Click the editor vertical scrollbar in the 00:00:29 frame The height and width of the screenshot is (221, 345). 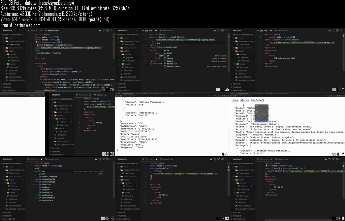tap(114, 46)
